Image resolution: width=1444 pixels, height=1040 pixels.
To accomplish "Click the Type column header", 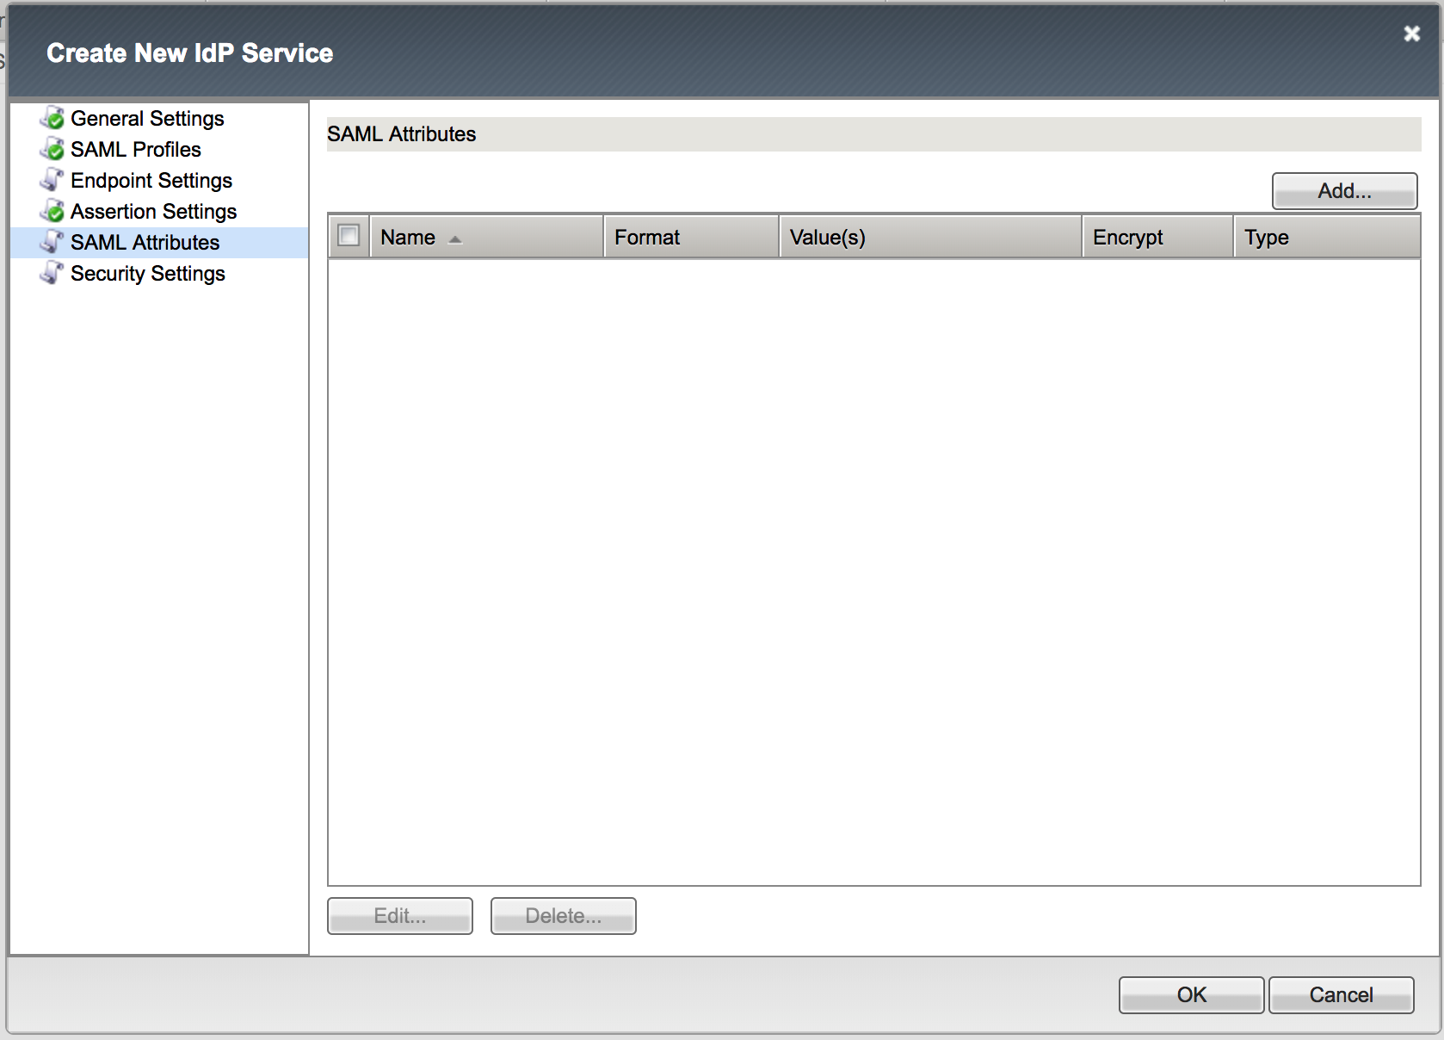I will pyautogui.click(x=1327, y=237).
